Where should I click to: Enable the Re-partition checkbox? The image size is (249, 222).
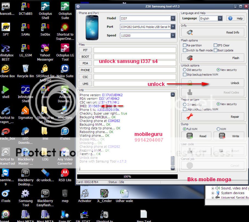[184, 45]
